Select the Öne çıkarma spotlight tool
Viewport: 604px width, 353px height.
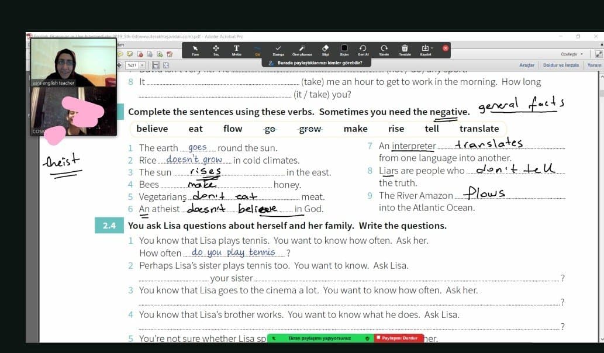tap(302, 50)
